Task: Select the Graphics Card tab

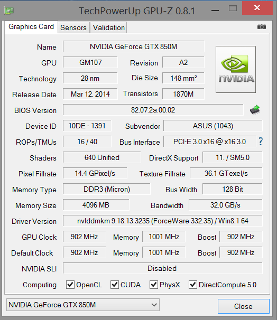Action: tap(31, 27)
